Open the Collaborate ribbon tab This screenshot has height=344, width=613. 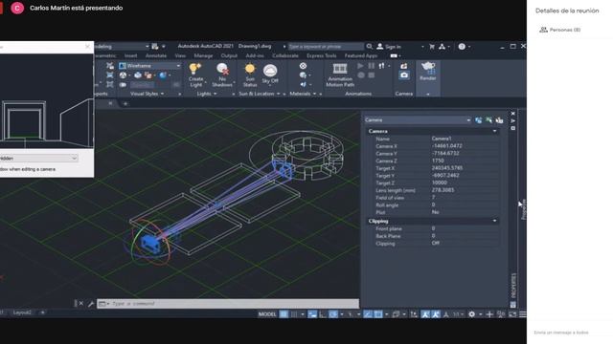click(x=285, y=55)
